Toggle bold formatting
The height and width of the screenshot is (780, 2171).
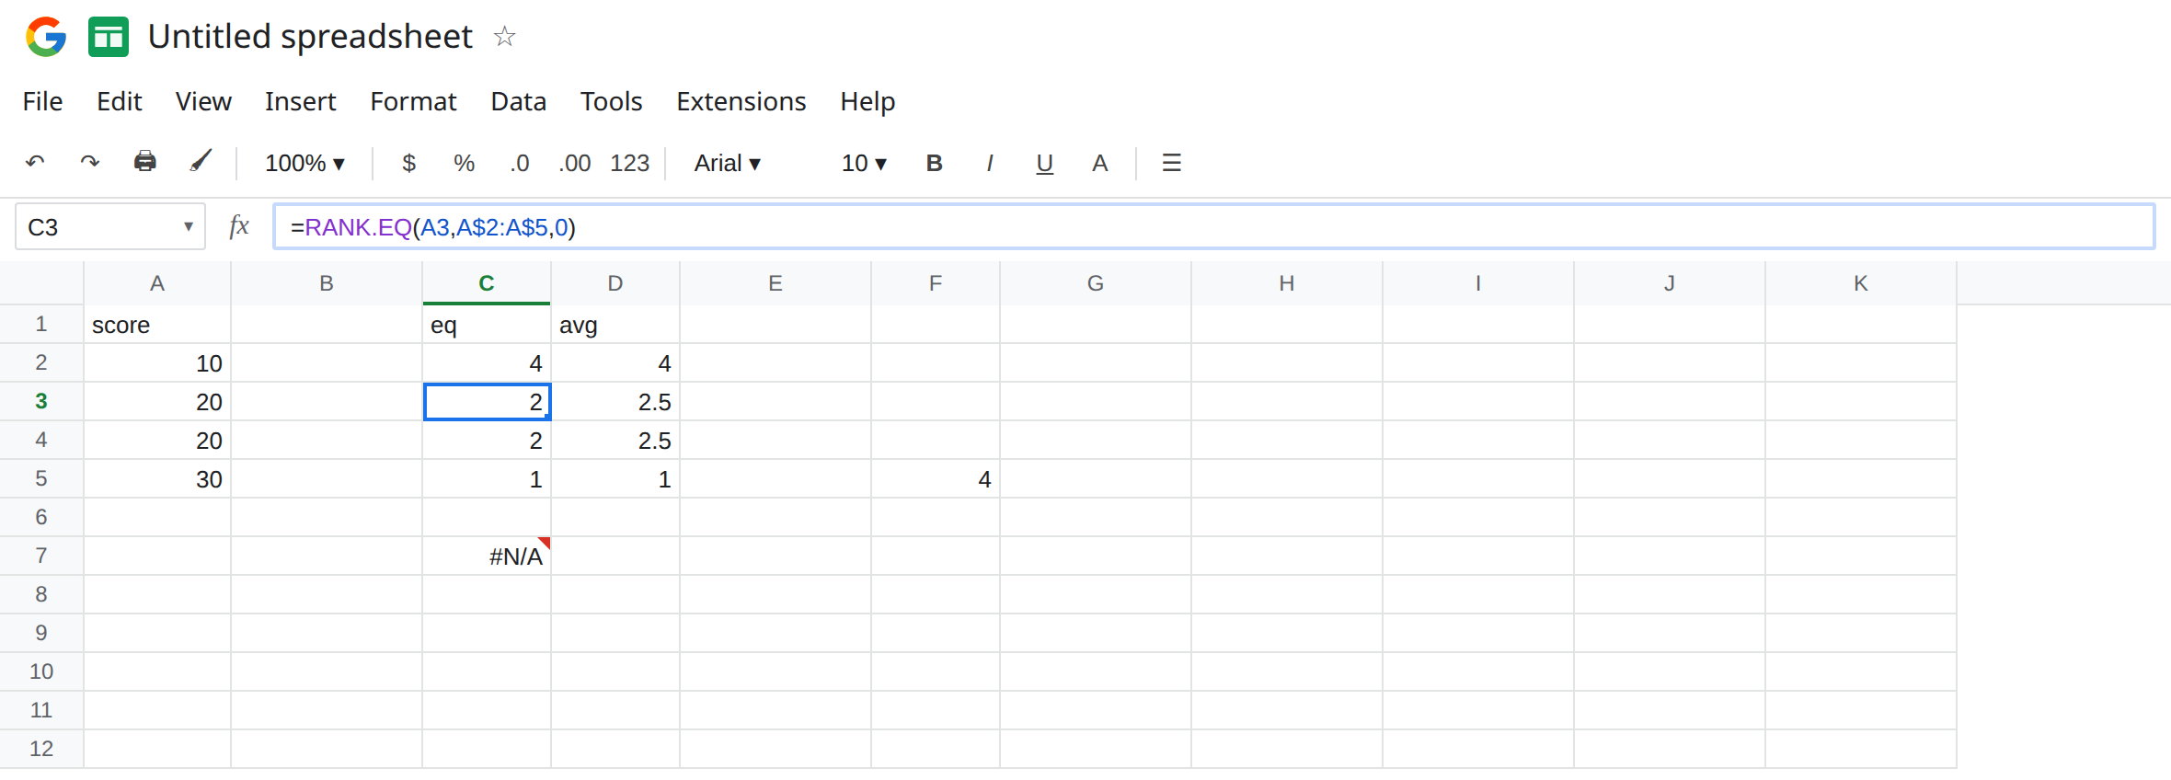coord(934,163)
